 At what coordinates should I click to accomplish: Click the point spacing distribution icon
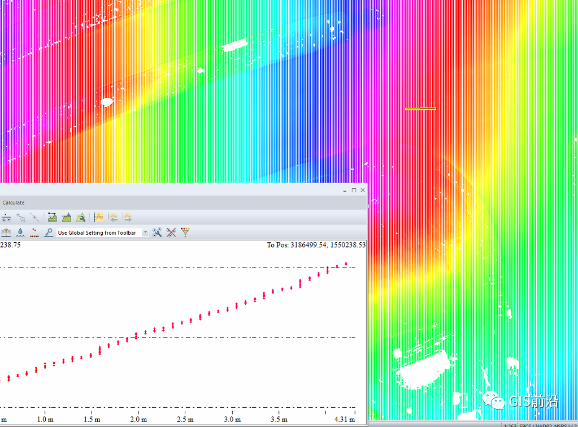tap(6, 217)
